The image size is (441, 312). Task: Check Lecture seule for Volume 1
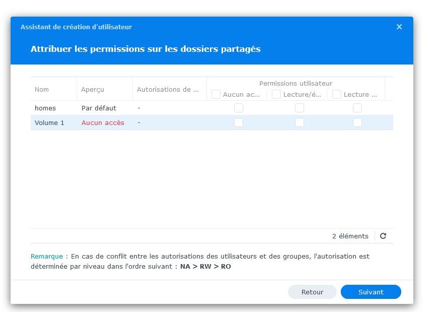pyautogui.click(x=357, y=122)
